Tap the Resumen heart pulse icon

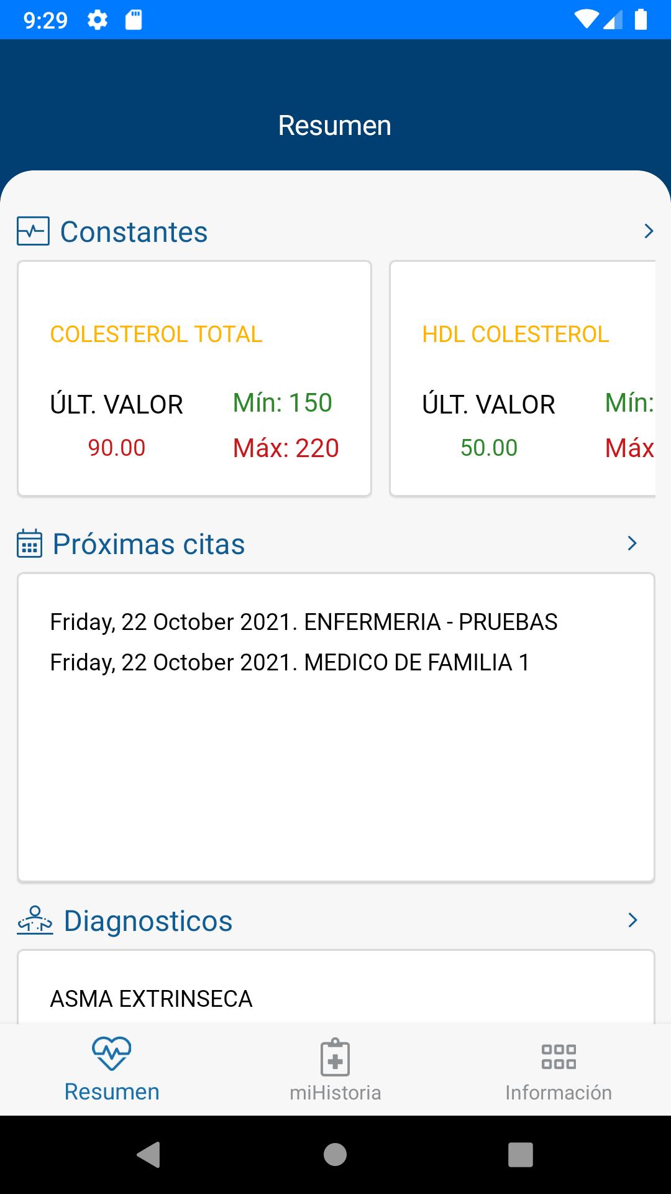112,1053
